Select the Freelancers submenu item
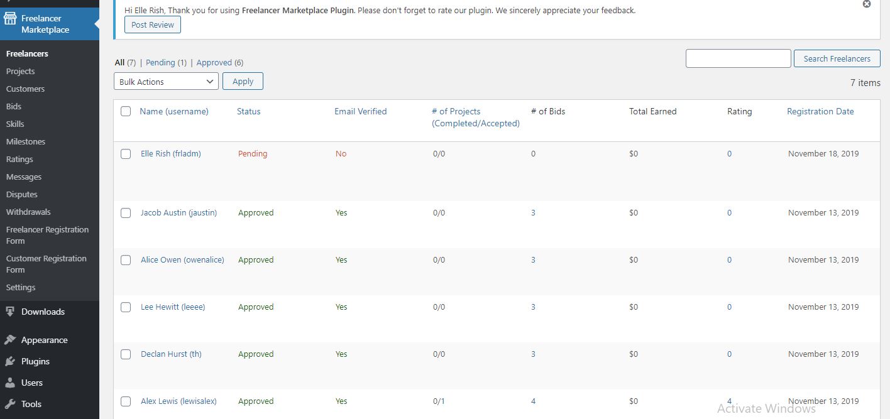This screenshot has width=890, height=419. point(27,53)
